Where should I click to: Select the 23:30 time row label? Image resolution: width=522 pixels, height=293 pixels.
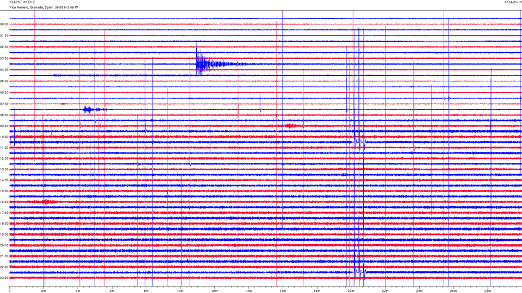coord(4,278)
